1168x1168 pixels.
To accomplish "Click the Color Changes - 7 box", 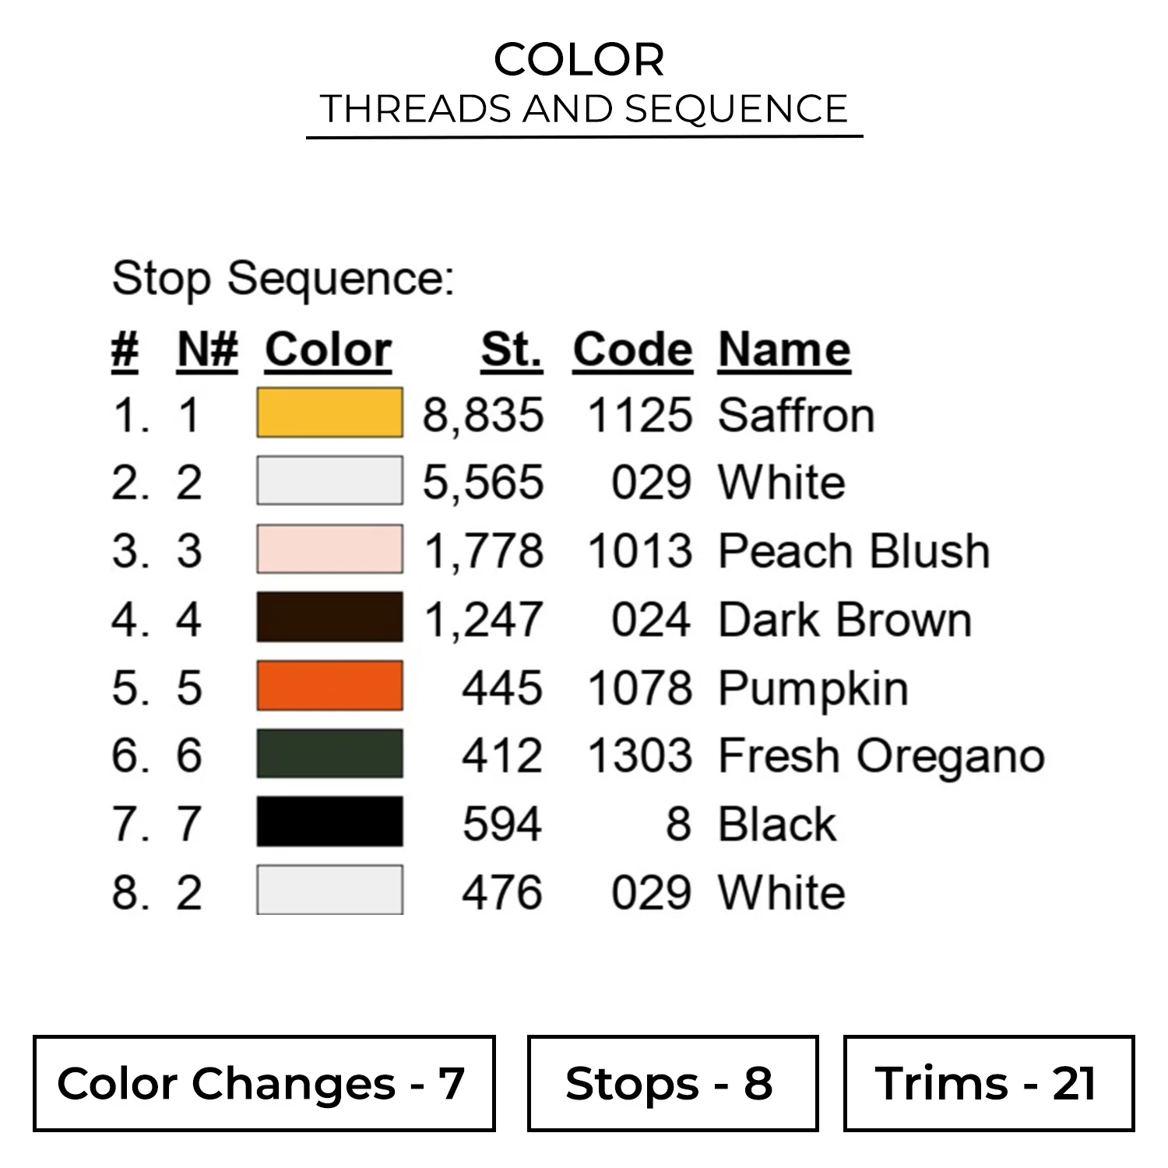I will (264, 1083).
